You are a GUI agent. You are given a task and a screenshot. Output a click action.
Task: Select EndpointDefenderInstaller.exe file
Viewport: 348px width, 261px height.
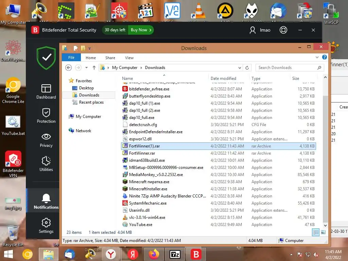[x=219, y=132]
